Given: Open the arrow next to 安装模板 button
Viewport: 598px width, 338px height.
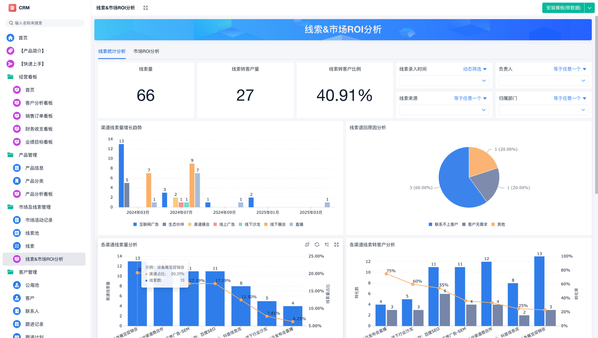Looking at the screenshot, I should (x=588, y=8).
